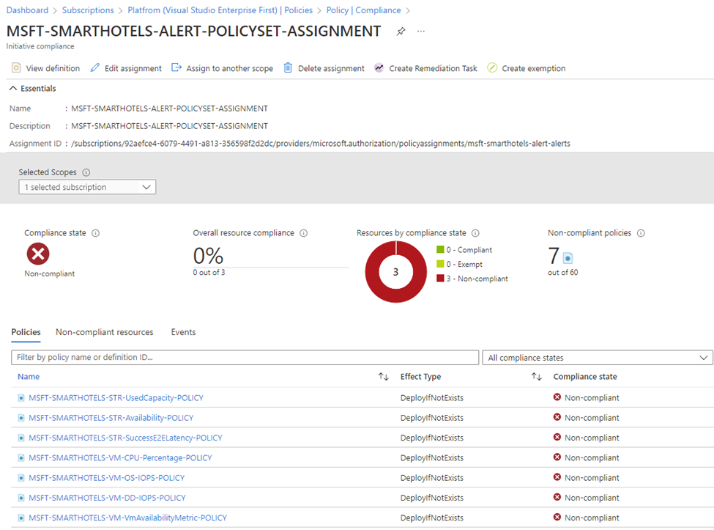Image resolution: width=714 pixels, height=530 pixels.
Task: Open the 1 selected subscription dropdown
Action: 87,187
